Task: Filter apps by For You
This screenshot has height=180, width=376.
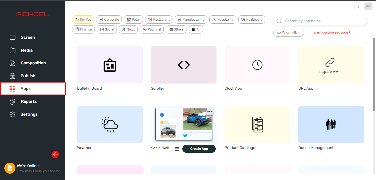Action: pos(83,20)
